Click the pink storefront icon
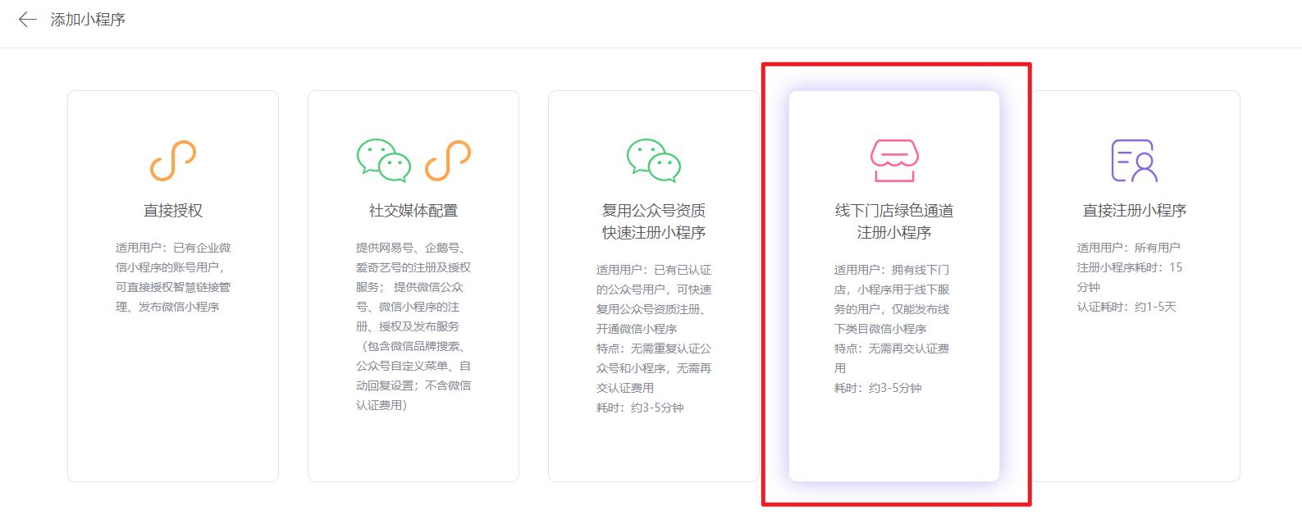The height and width of the screenshot is (515, 1302). tap(894, 160)
